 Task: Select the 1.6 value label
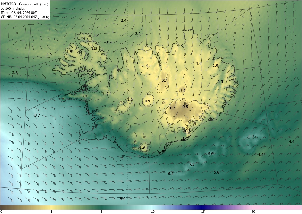coord(130,99)
